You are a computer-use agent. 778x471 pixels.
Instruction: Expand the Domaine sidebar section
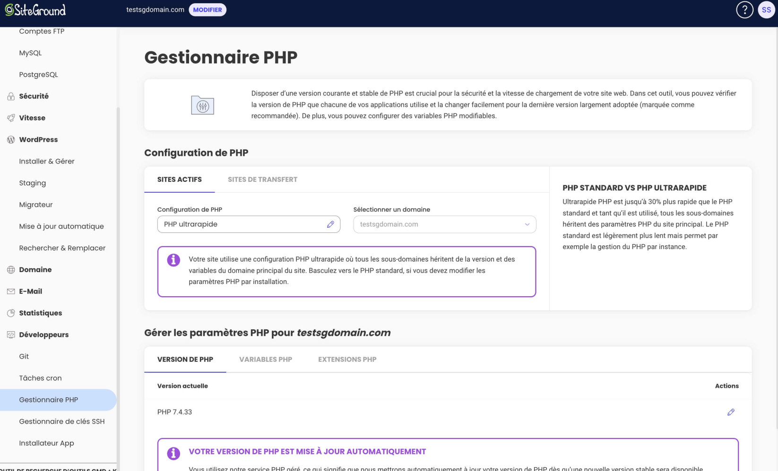pyautogui.click(x=35, y=270)
